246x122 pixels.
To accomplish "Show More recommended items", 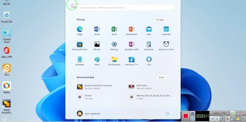I will click(163, 77).
